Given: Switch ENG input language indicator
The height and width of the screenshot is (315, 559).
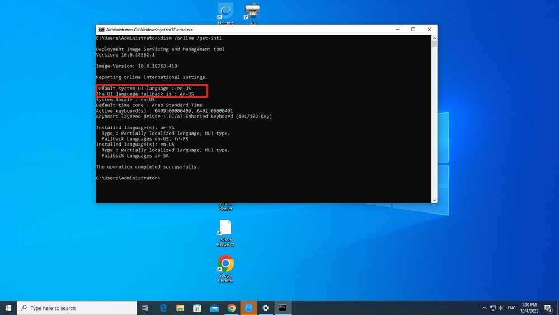Looking at the screenshot, I should point(511,308).
